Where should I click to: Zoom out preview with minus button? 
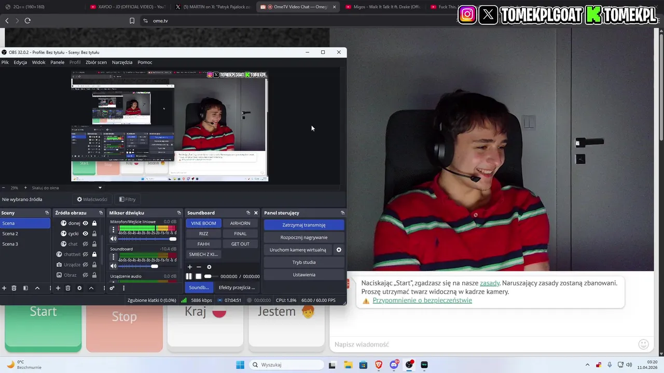click(4, 188)
